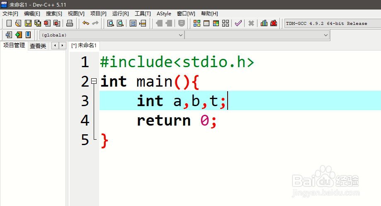Screen dimensions: 381x206
Task: Click the Goto Line icon
Action: point(143,23)
